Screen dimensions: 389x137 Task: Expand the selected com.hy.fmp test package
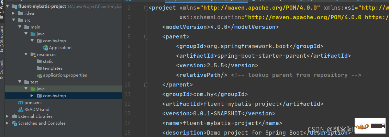[32, 96]
